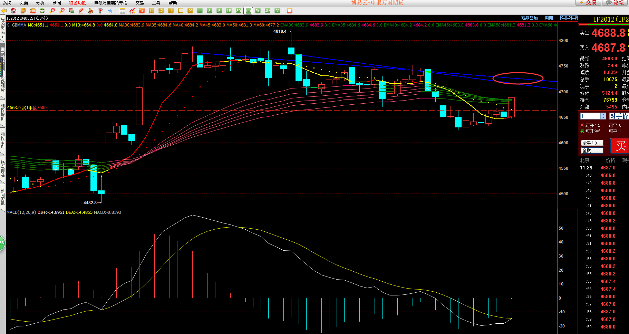Open the 申银万国期货专栏 menu

point(111,3)
